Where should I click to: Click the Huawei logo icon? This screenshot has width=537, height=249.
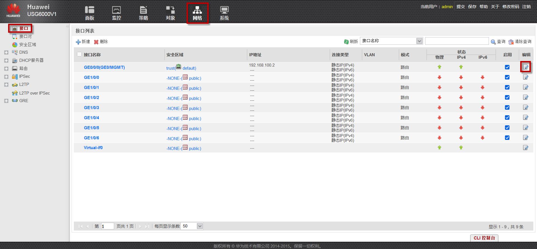click(13, 11)
